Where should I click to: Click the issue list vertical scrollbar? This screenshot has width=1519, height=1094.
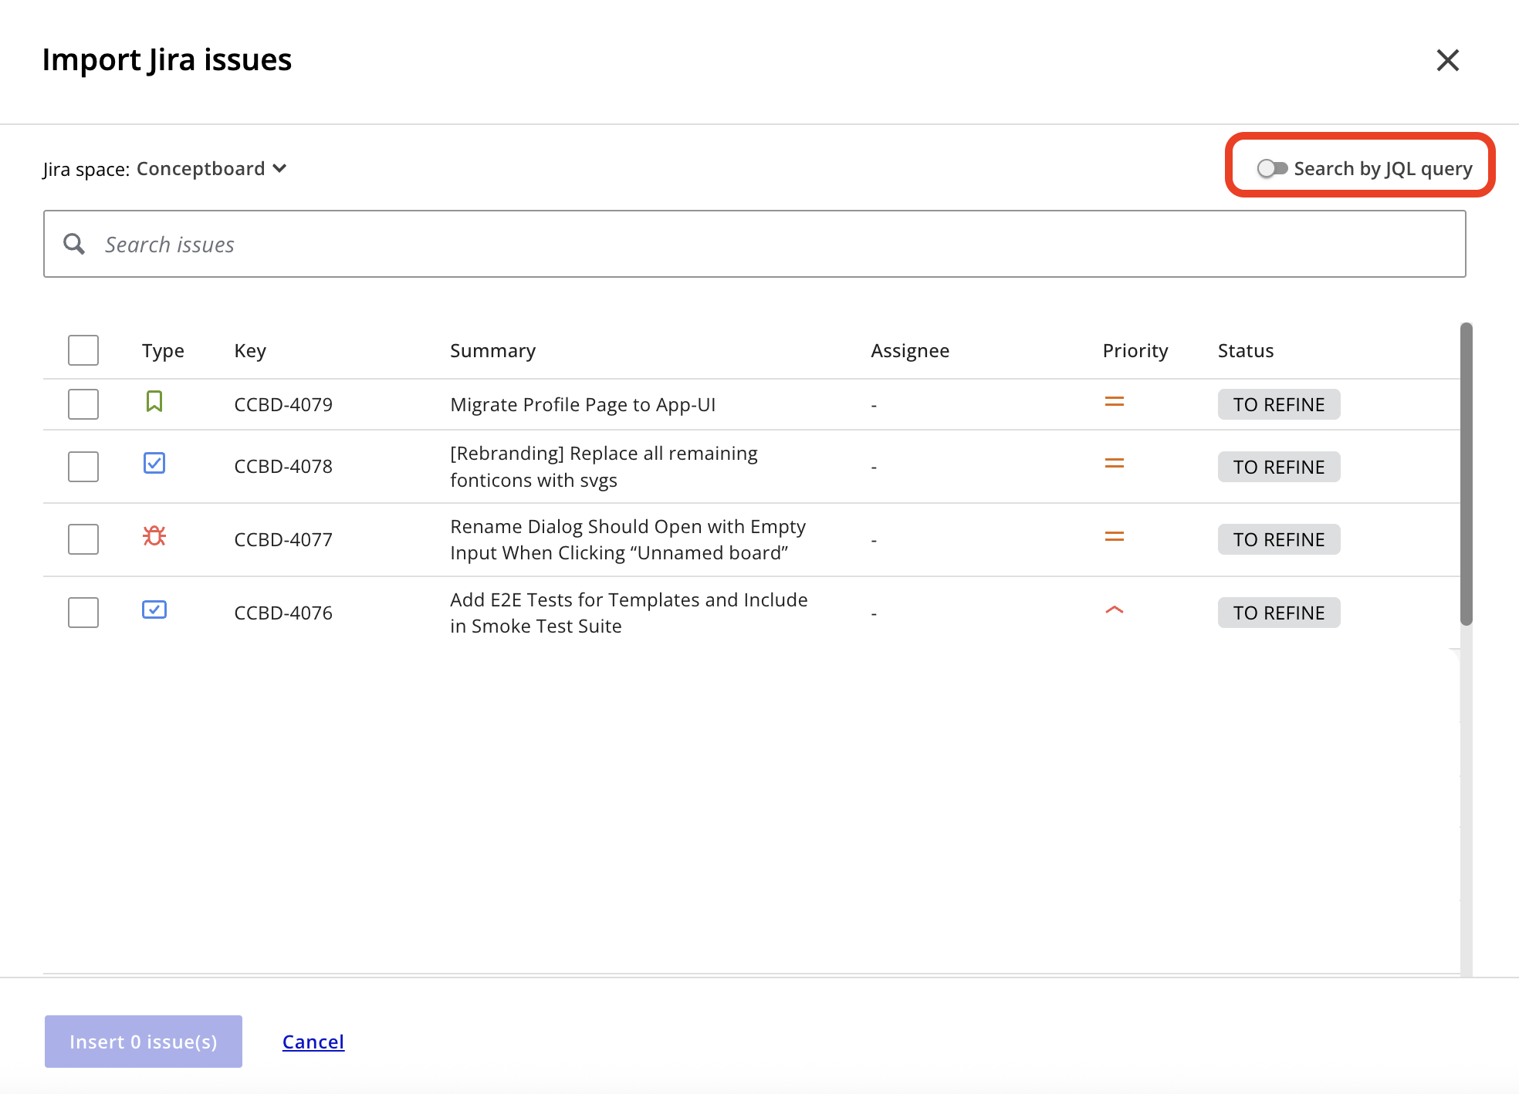pos(1466,474)
